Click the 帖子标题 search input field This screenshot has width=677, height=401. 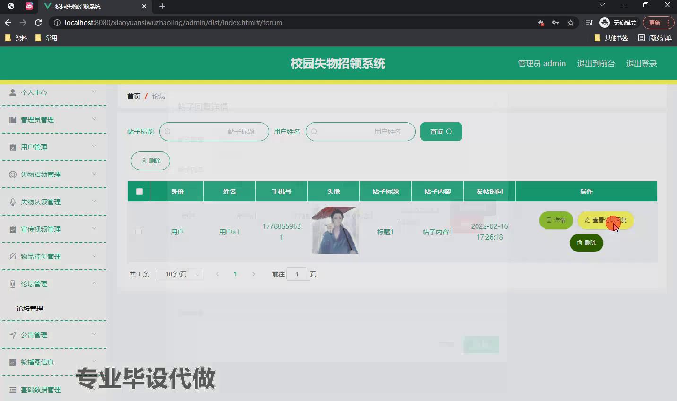[x=214, y=132]
